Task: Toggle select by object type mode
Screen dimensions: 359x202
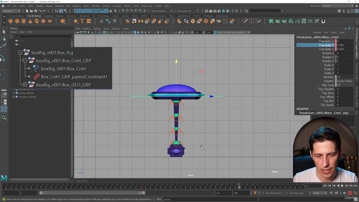Action: point(61,11)
